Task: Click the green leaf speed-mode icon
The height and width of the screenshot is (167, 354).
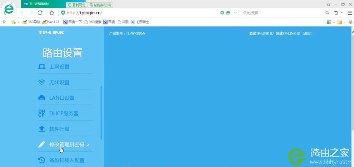Action: click(x=228, y=13)
